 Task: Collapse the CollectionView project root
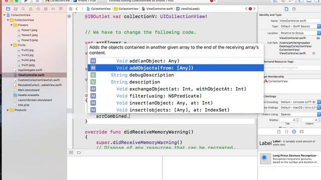(x=5, y=15)
